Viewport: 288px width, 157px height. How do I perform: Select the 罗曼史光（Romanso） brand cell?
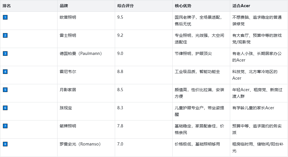coord(80,144)
